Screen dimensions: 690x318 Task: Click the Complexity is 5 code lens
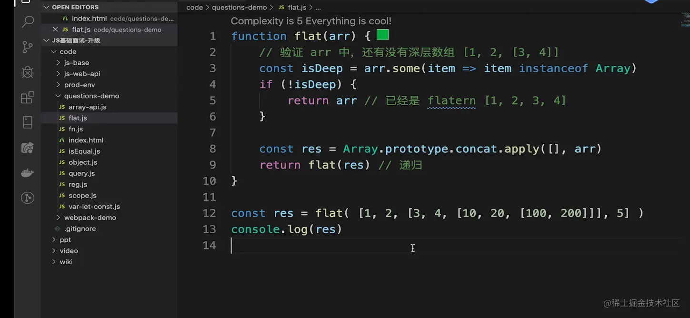[311, 21]
